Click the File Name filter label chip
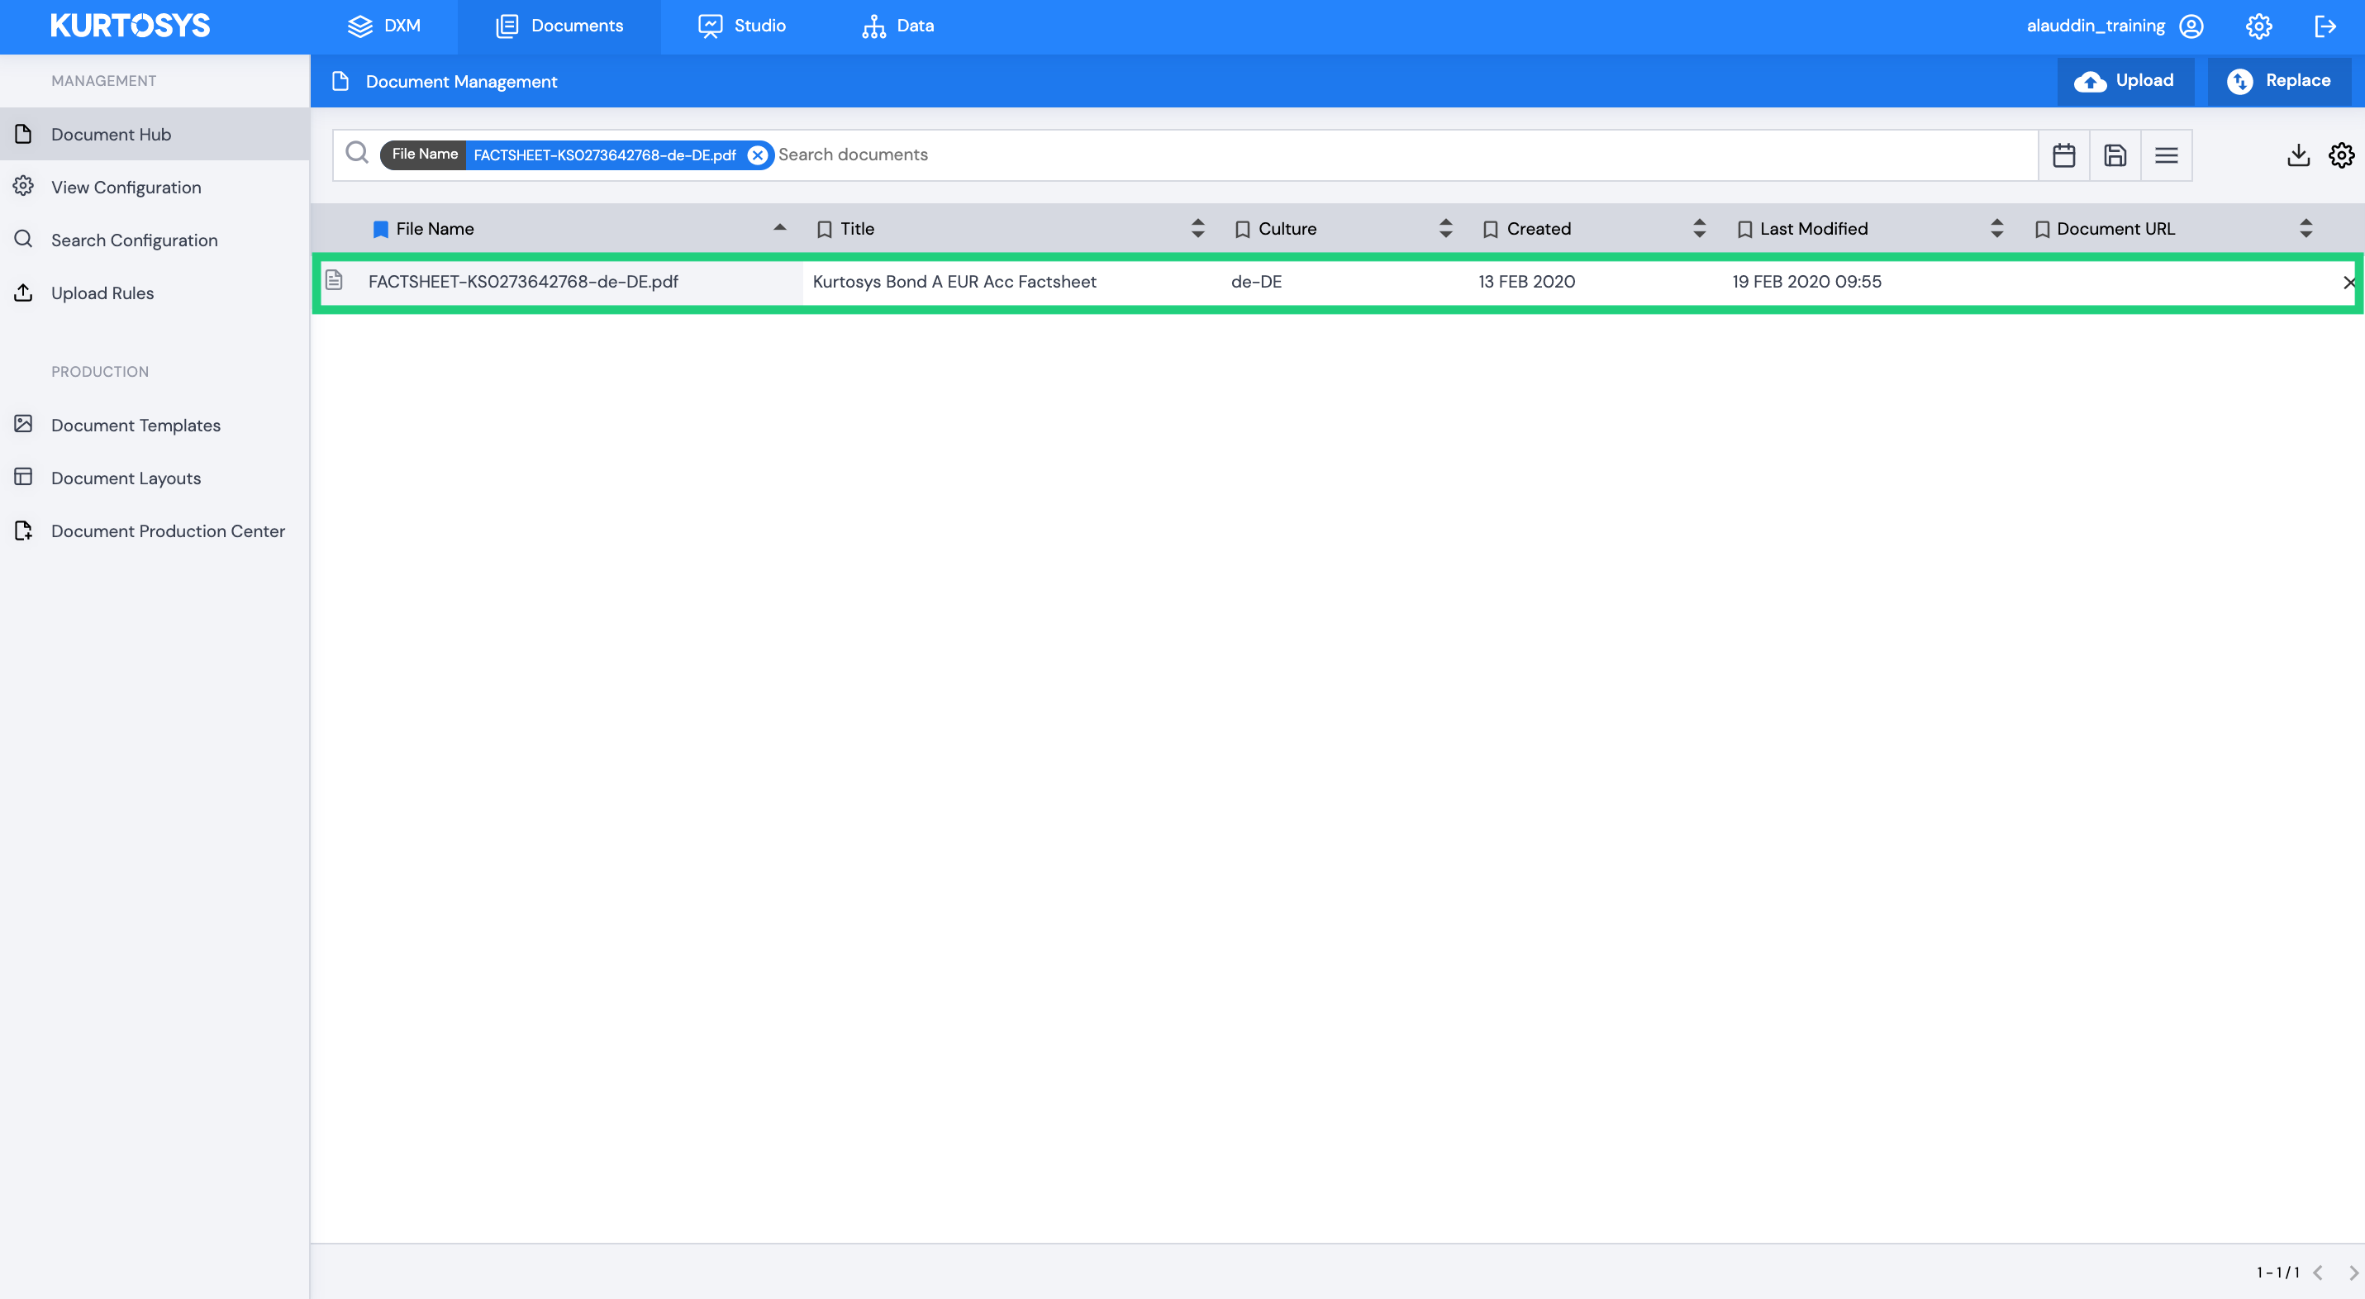Screen dimensions: 2365x1299 click(x=424, y=155)
